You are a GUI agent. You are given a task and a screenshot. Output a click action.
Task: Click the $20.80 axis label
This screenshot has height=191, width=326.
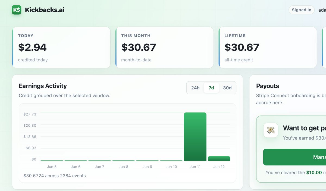(30, 125)
